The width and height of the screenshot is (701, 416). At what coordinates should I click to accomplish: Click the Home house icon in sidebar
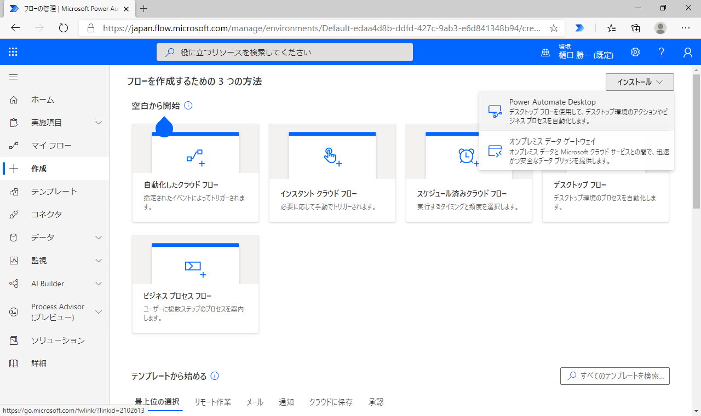tap(14, 100)
